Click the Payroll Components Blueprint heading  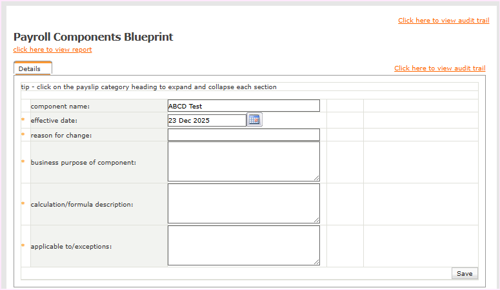click(x=93, y=37)
